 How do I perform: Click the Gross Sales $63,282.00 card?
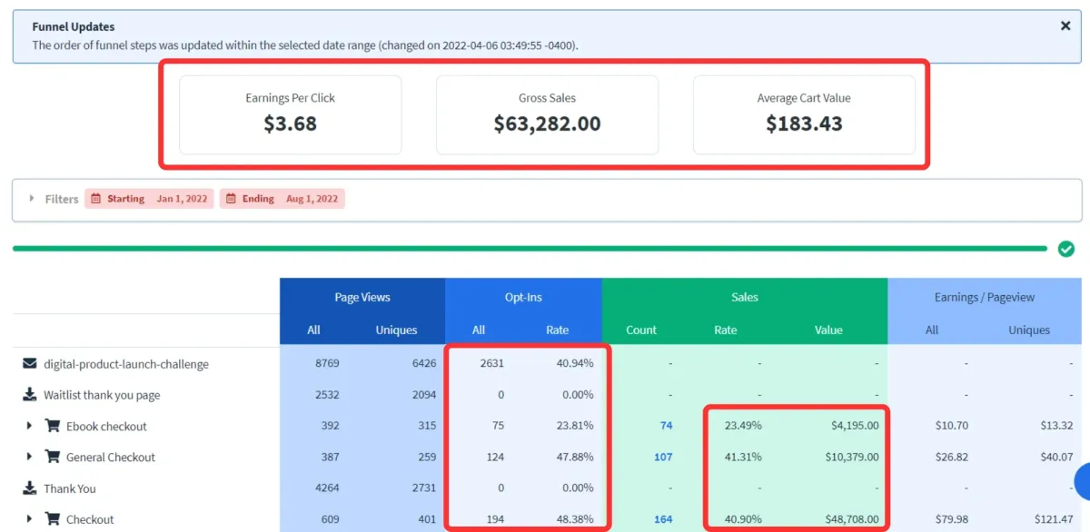coord(547,114)
